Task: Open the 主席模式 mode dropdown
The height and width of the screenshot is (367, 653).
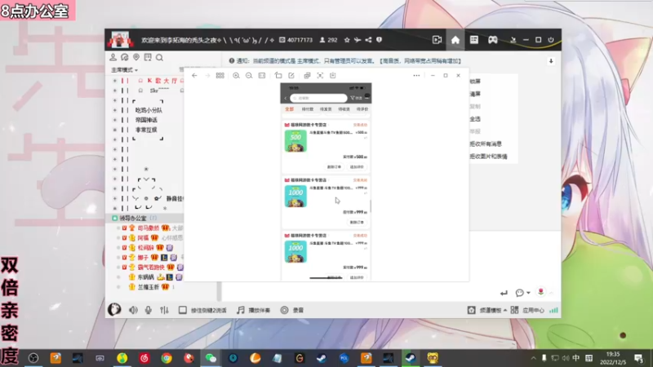Action: (x=124, y=70)
